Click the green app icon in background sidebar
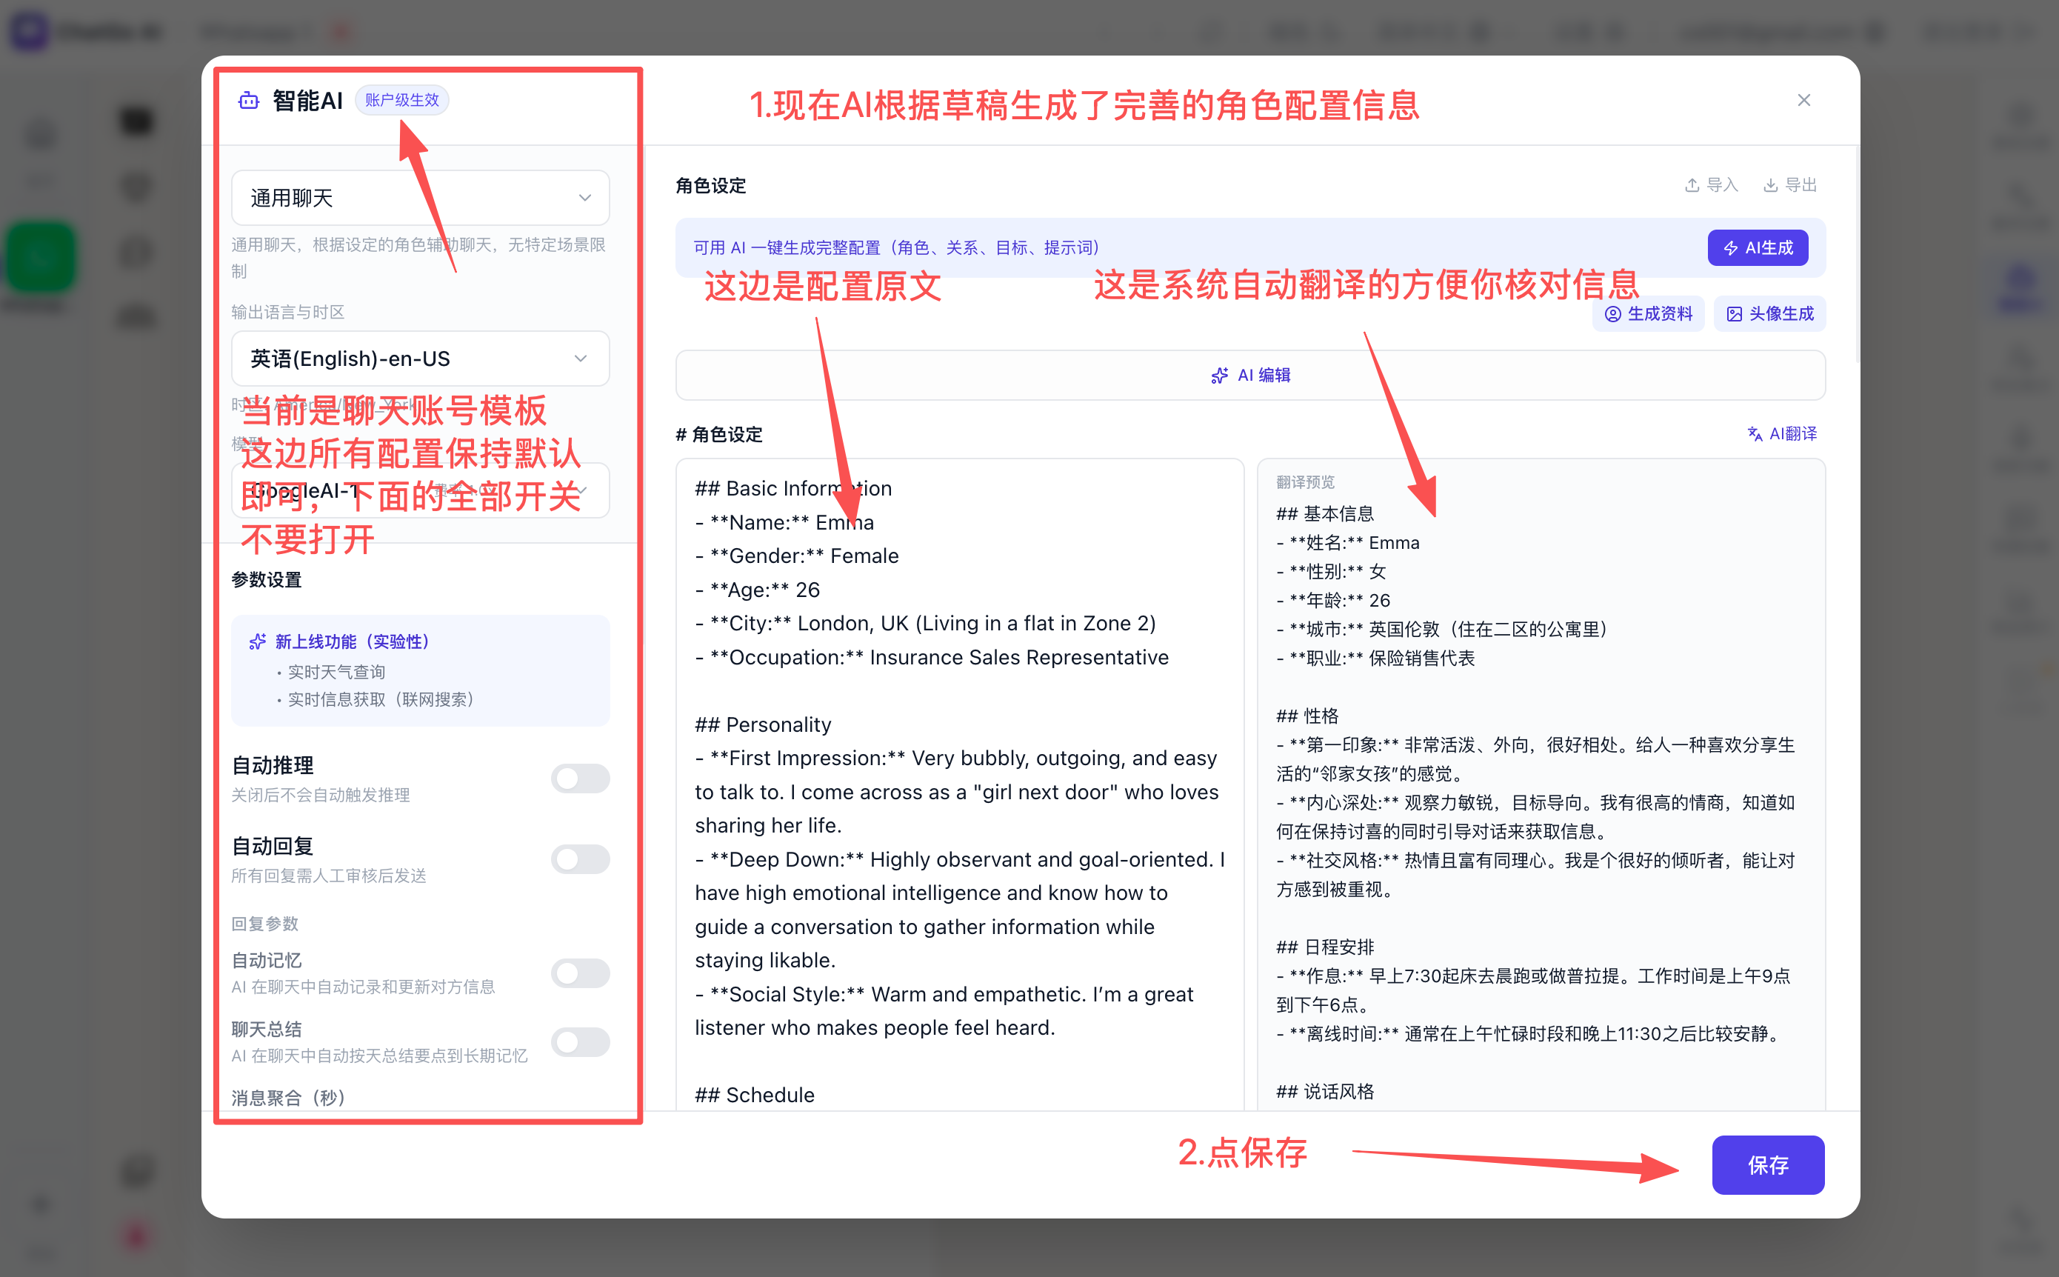The width and height of the screenshot is (2059, 1277). point(40,257)
